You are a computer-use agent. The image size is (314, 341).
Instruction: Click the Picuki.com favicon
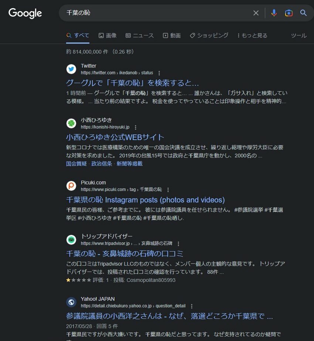71,186
